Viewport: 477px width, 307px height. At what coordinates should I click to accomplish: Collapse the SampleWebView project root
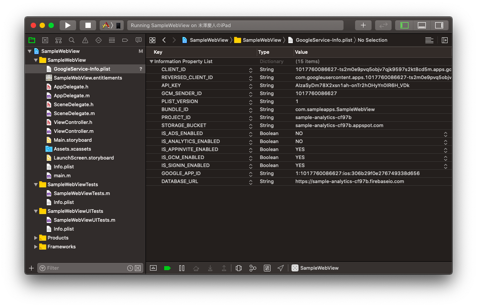[29, 52]
